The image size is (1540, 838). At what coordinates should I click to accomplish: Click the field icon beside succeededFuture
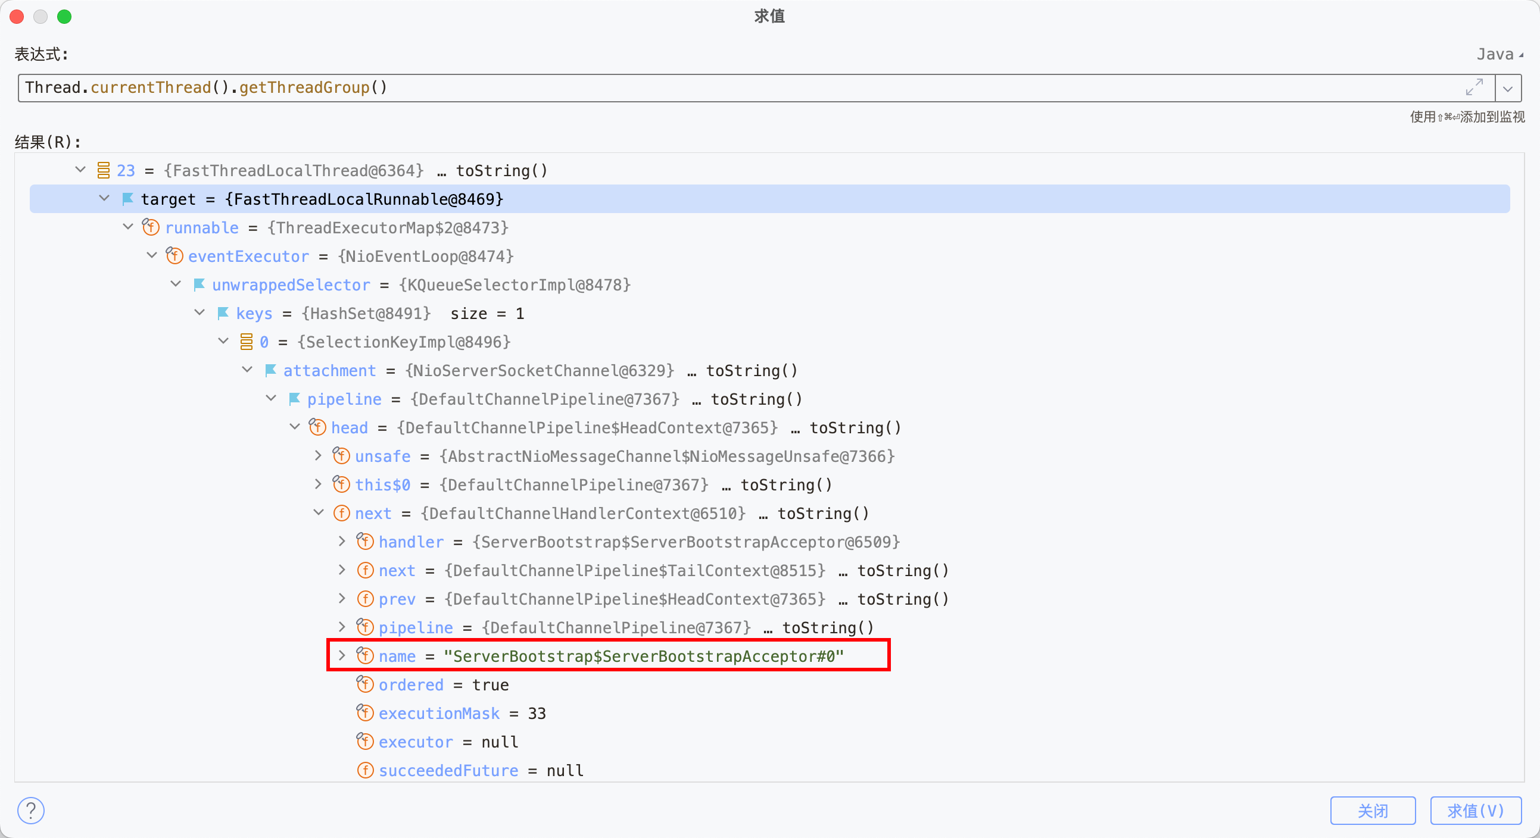click(365, 771)
